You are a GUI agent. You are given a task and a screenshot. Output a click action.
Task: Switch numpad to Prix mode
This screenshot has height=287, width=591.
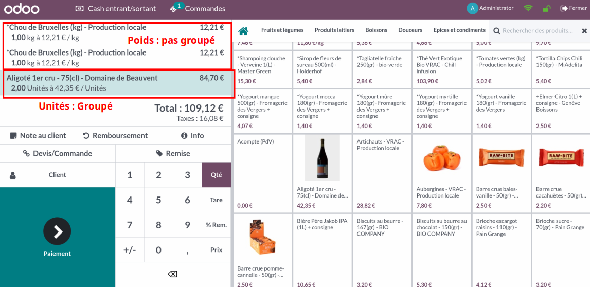[216, 249]
